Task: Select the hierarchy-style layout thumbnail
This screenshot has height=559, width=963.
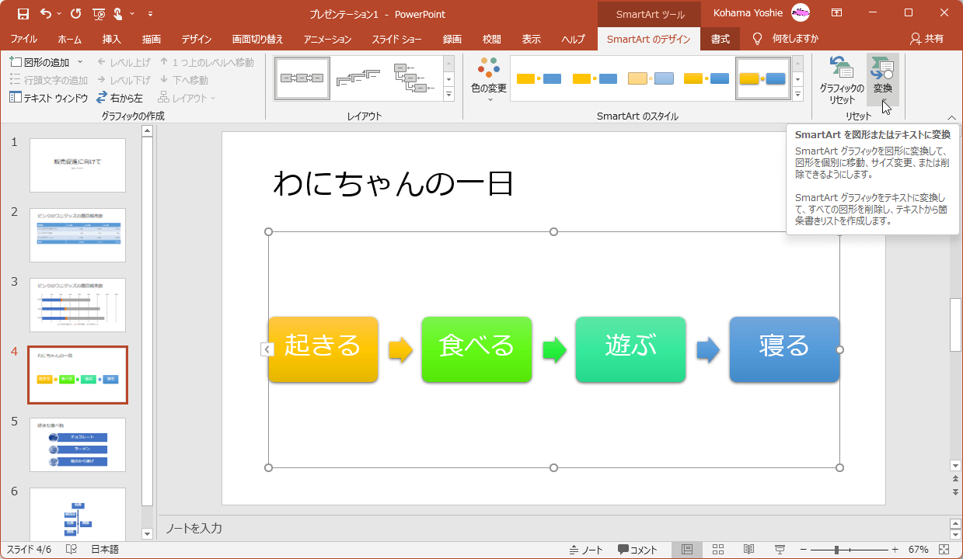Action: (413, 78)
